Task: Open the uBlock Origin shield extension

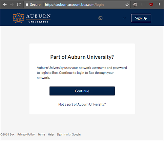Action: pos(151,5)
